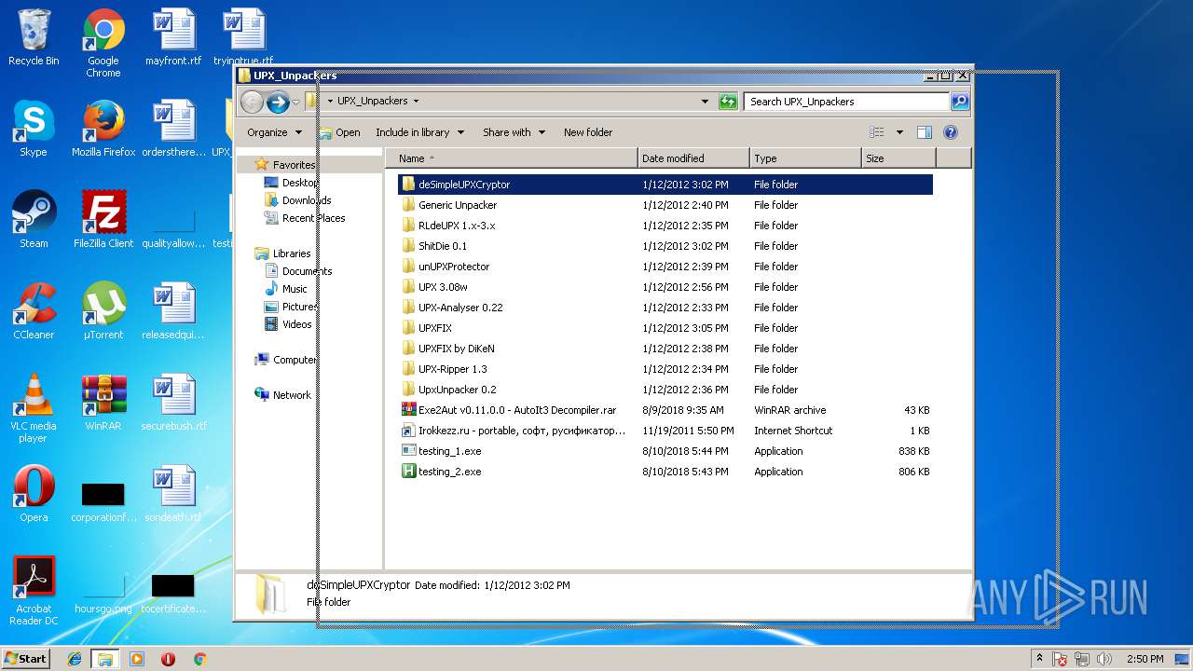
Task: Select testing_1.exe application
Action: 665,451
